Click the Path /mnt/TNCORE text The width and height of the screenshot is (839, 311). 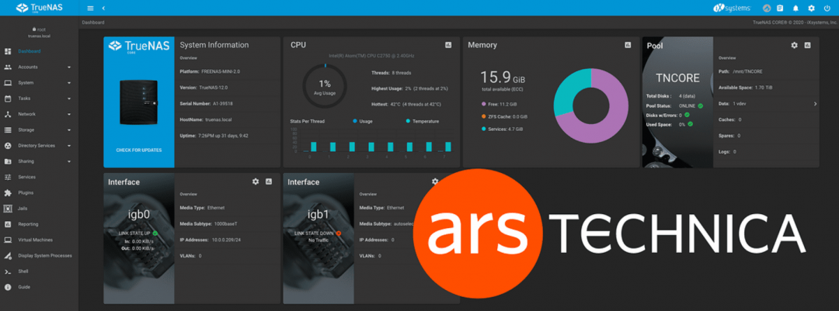(740, 71)
